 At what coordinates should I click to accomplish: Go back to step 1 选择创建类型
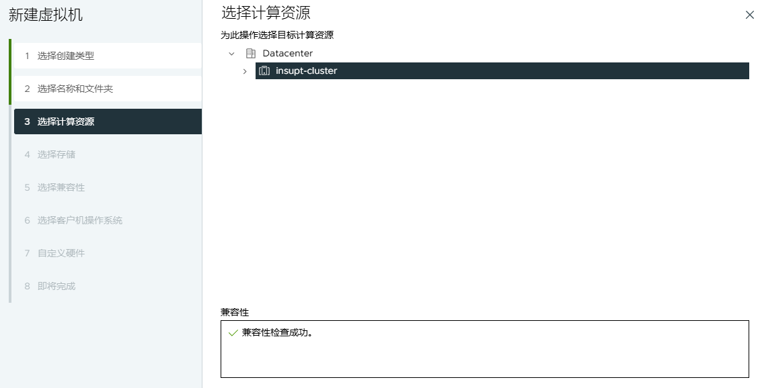click(x=66, y=56)
